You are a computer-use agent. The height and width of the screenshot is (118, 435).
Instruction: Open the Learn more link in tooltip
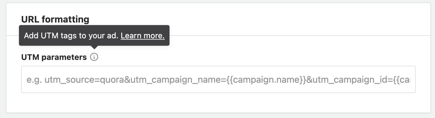click(143, 36)
